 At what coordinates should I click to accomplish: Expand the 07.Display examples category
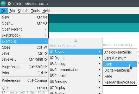tap(75, 88)
